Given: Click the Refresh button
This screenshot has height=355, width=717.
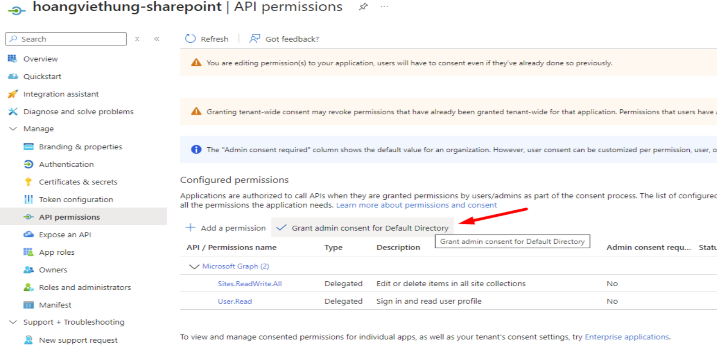Looking at the screenshot, I should (207, 39).
